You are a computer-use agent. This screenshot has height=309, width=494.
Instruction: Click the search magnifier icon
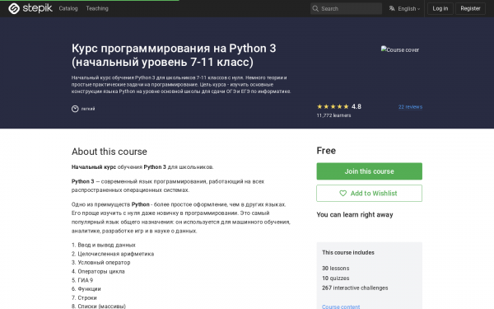(x=315, y=8)
